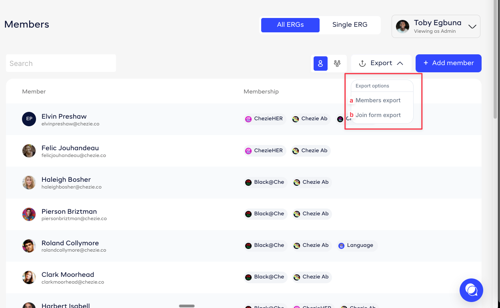Click ChezieHER tag in Felic Jouhandeau row
Viewport: 500px width, 308px height.
[265, 151]
